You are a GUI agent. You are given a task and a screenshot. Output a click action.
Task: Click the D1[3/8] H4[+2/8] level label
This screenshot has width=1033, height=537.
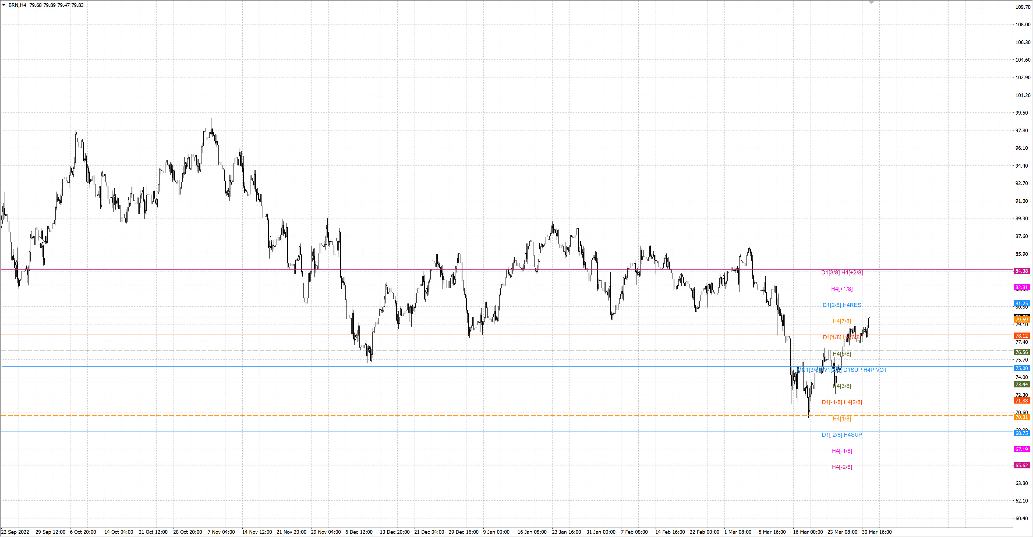pyautogui.click(x=842, y=273)
